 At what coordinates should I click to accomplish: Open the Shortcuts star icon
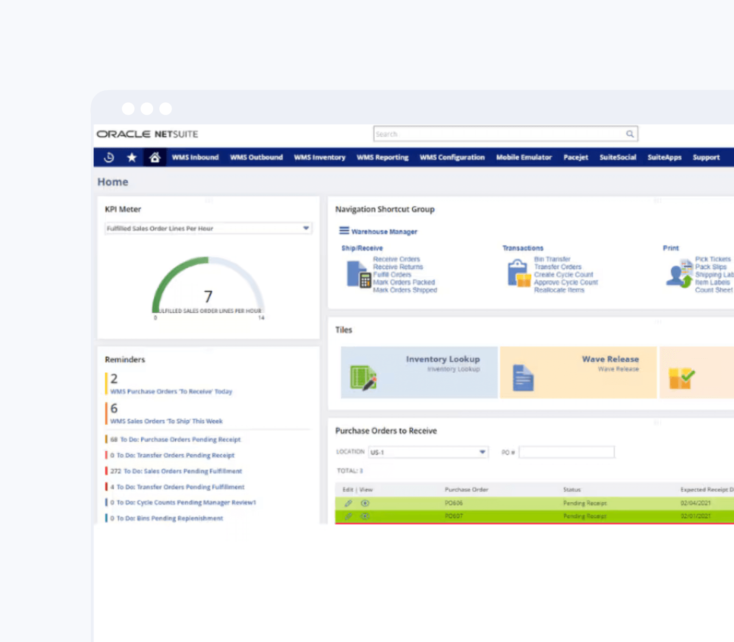point(132,157)
